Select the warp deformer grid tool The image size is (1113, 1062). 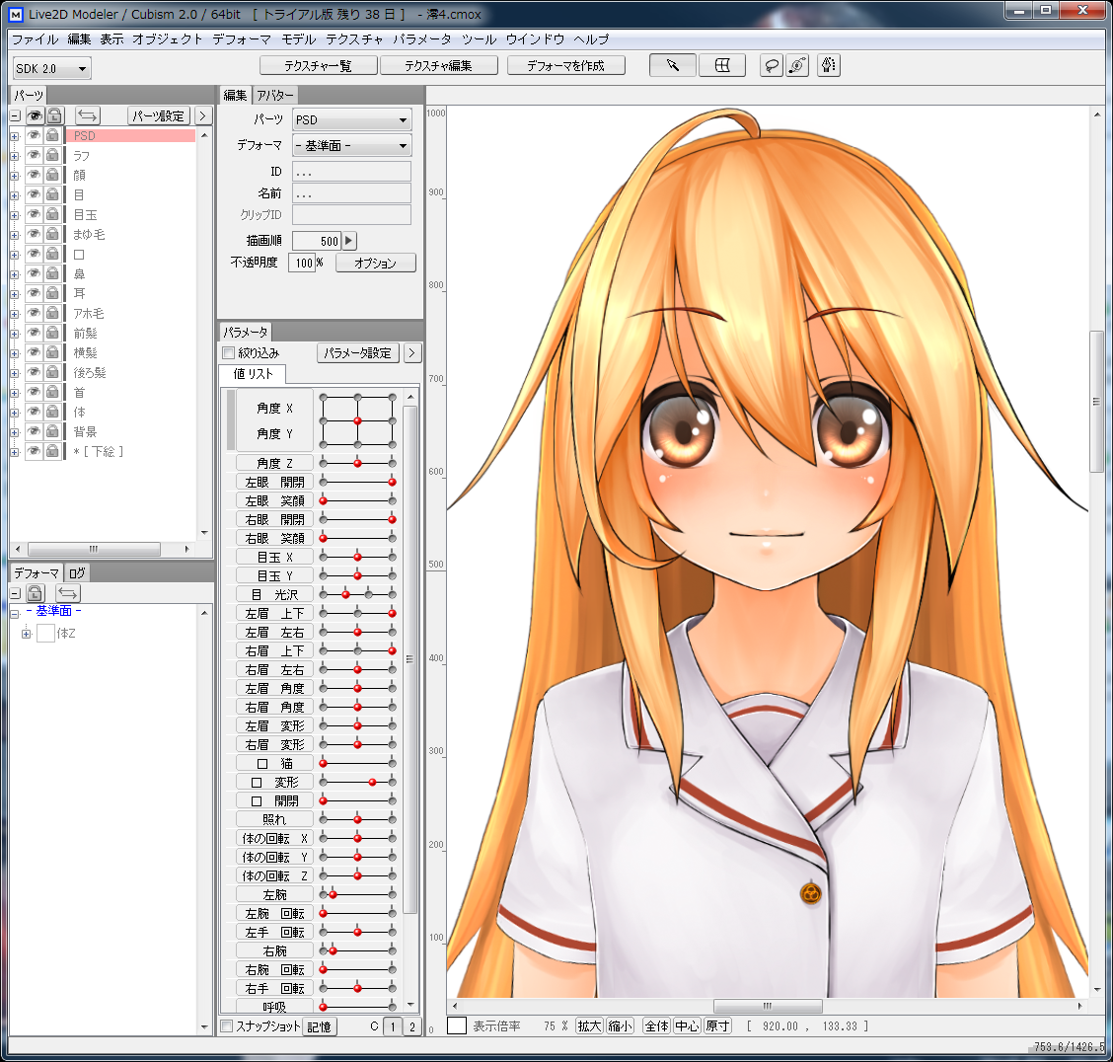click(722, 65)
